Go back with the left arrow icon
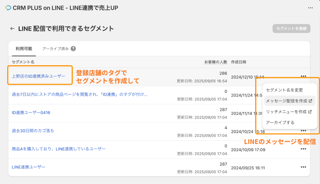Viewport: 320px width, 184px height. [12, 28]
